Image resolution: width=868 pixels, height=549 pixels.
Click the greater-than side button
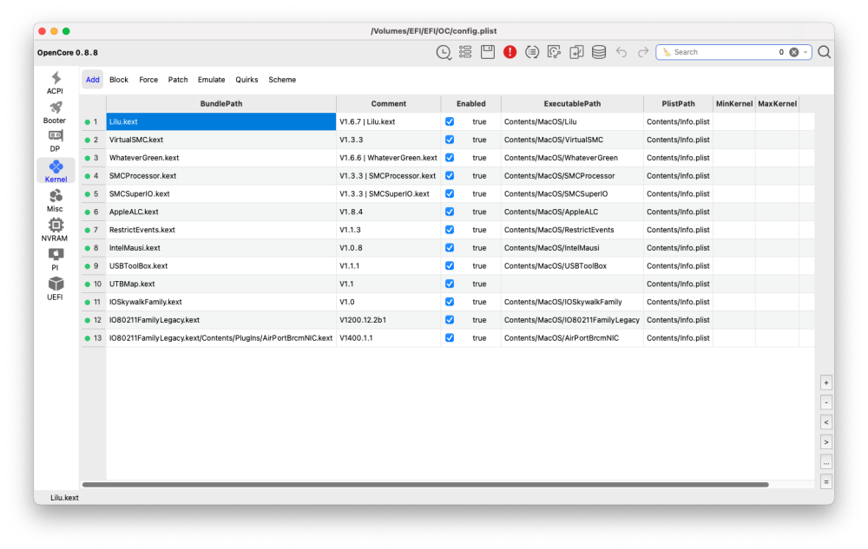[x=826, y=442]
